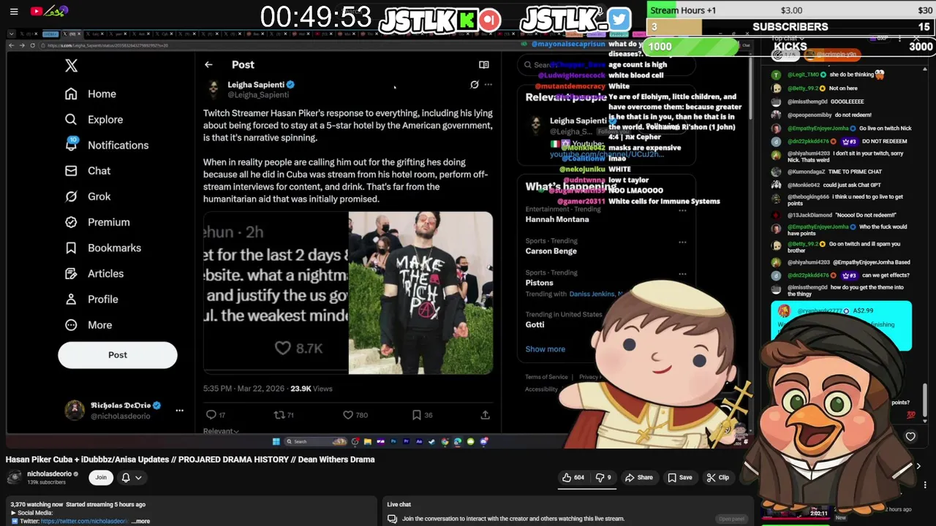Open Premium in the X sidebar

[97, 222]
